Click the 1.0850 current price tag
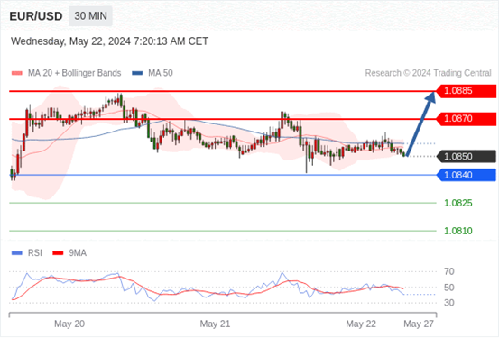This screenshot has height=338, width=499. point(466,157)
